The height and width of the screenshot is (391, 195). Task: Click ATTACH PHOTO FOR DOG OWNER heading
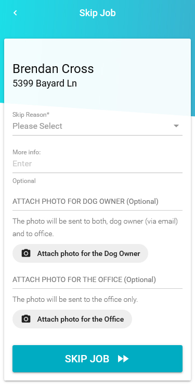tap(86, 201)
